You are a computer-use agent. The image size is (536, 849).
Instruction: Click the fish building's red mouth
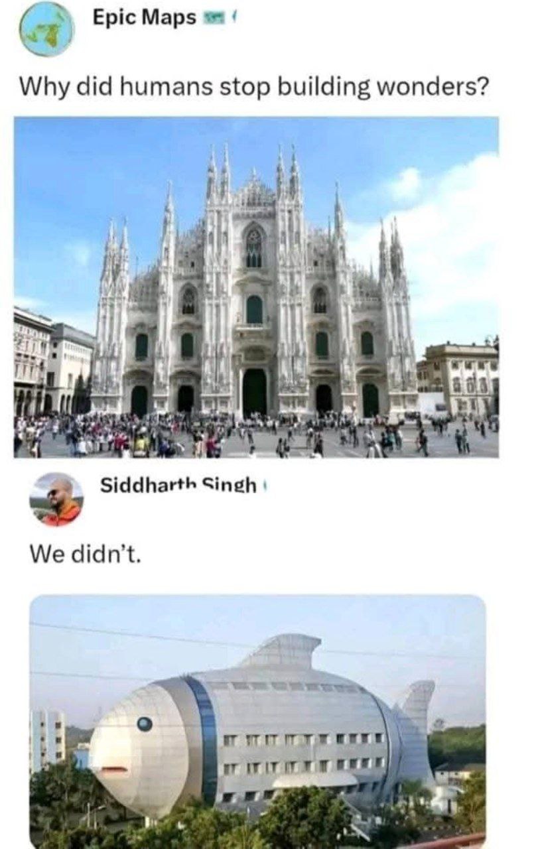(114, 771)
